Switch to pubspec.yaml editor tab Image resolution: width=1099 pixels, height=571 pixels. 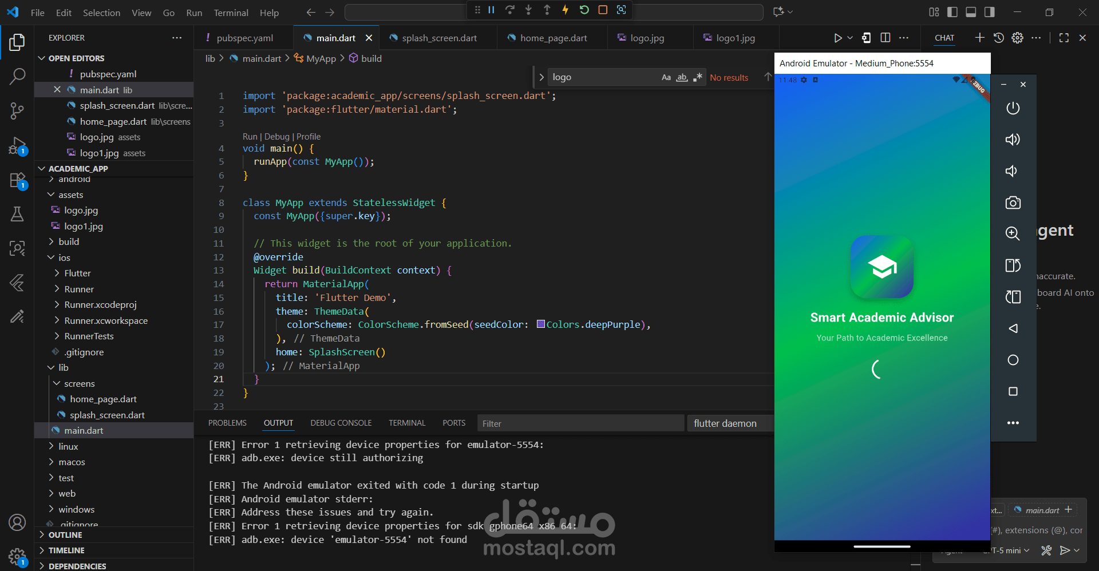click(x=244, y=38)
